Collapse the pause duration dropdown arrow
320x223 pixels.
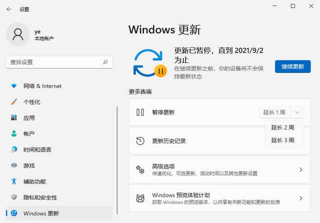tap(296, 112)
